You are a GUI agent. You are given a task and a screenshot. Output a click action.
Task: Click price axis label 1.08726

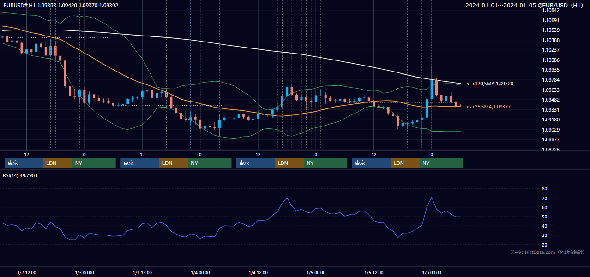tap(550, 150)
